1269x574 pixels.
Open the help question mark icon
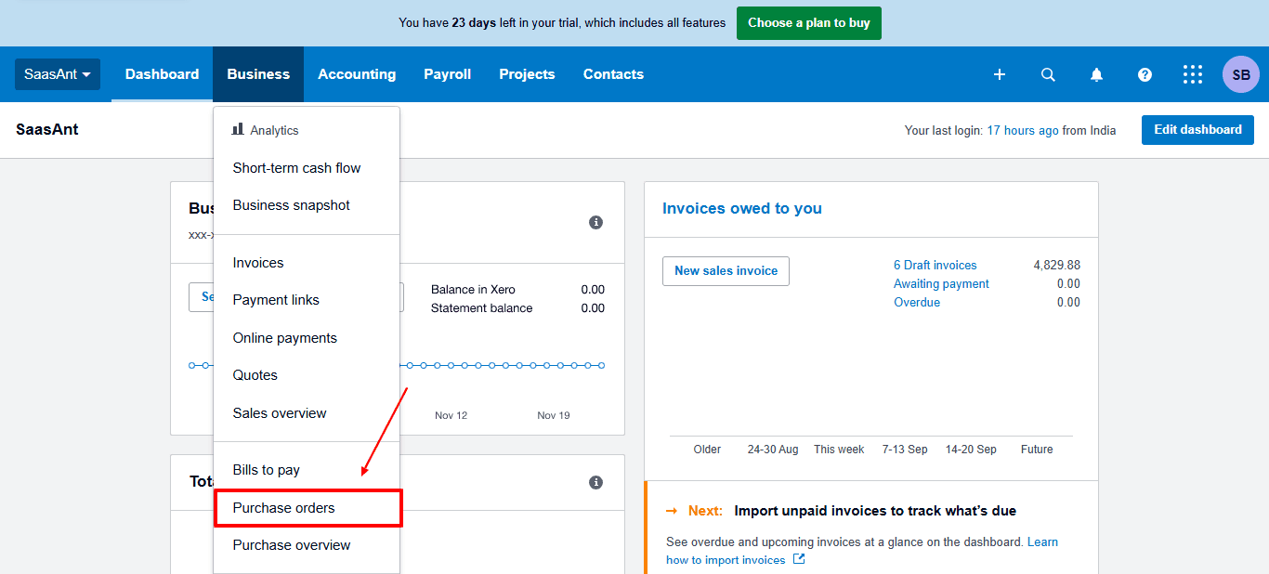point(1145,74)
